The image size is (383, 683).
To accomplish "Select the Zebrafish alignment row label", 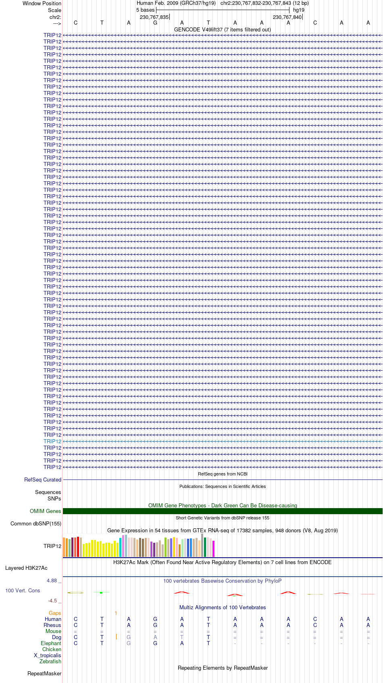I will pyautogui.click(x=50, y=661).
